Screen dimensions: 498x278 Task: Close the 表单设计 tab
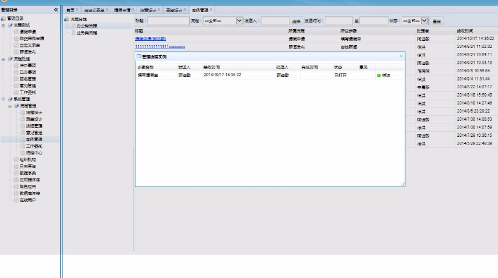point(185,10)
